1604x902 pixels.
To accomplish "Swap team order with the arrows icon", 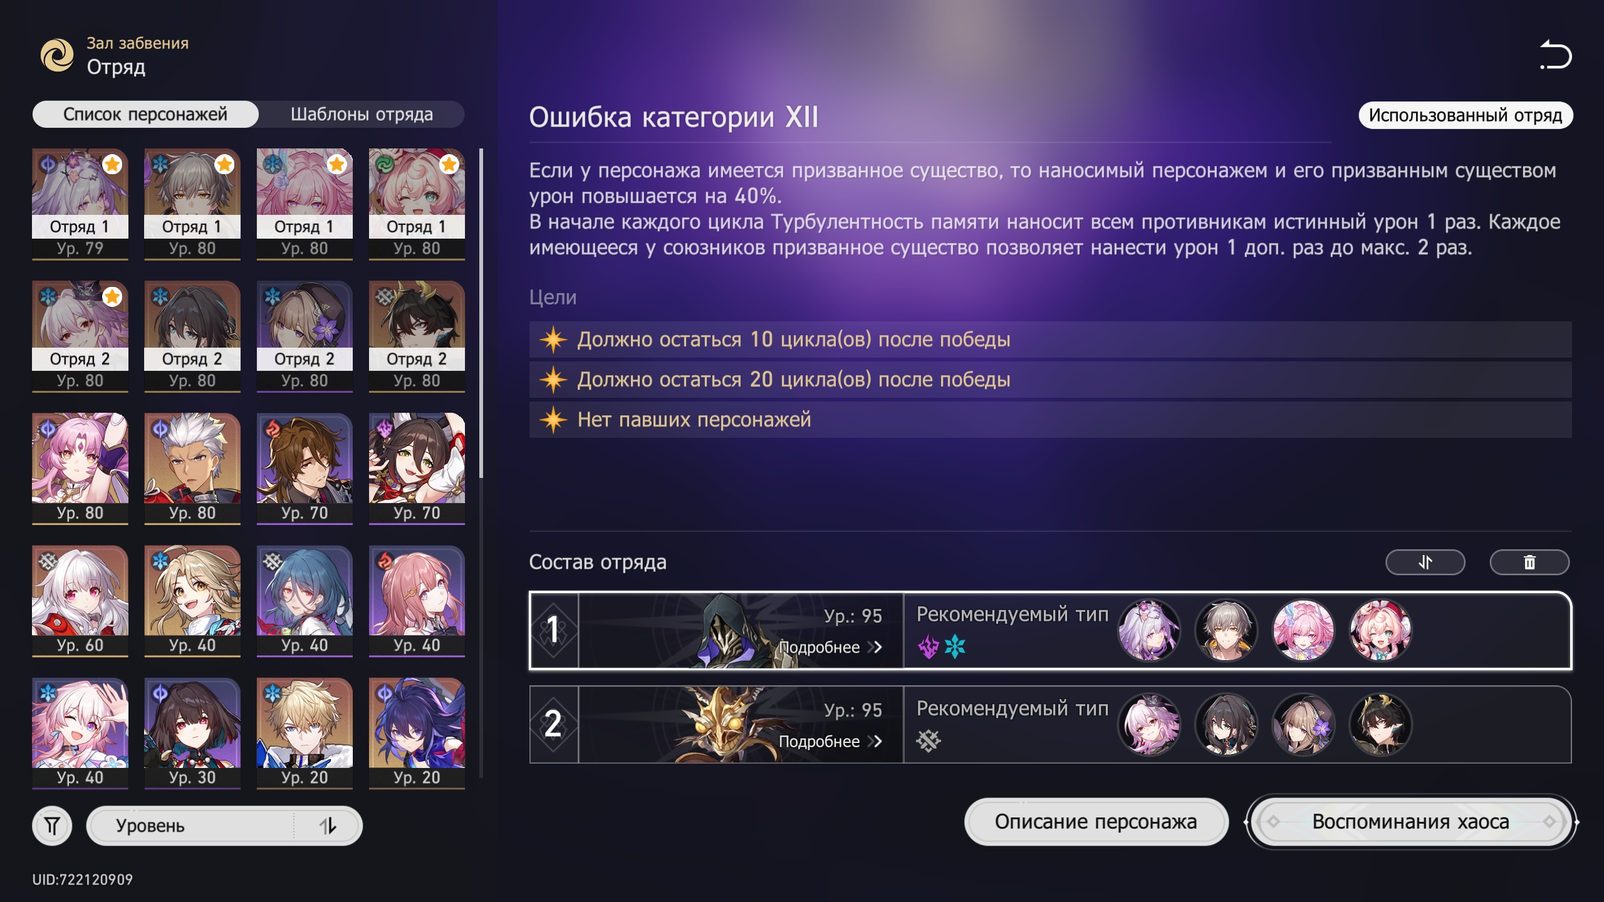I will (x=1425, y=562).
